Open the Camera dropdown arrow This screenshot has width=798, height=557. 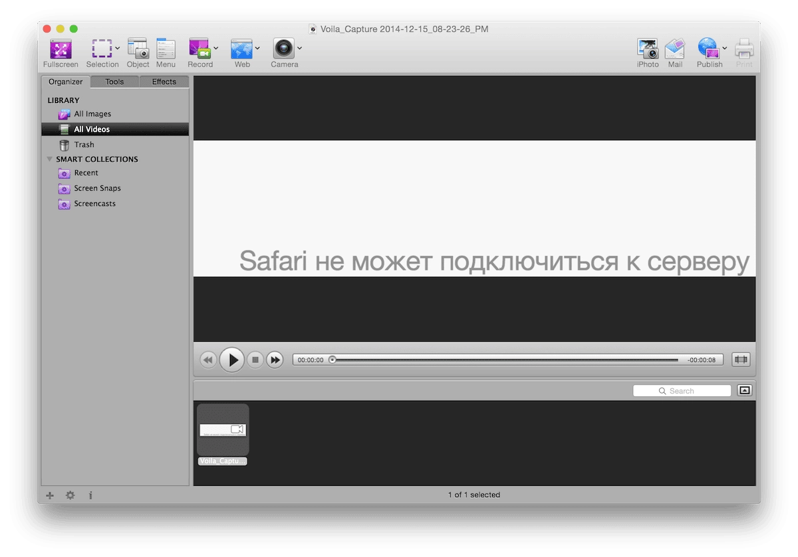(x=299, y=48)
